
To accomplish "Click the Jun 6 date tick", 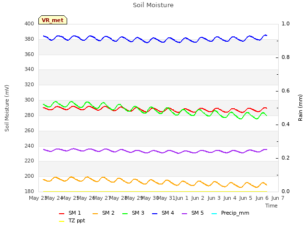I will tap(262, 198).
